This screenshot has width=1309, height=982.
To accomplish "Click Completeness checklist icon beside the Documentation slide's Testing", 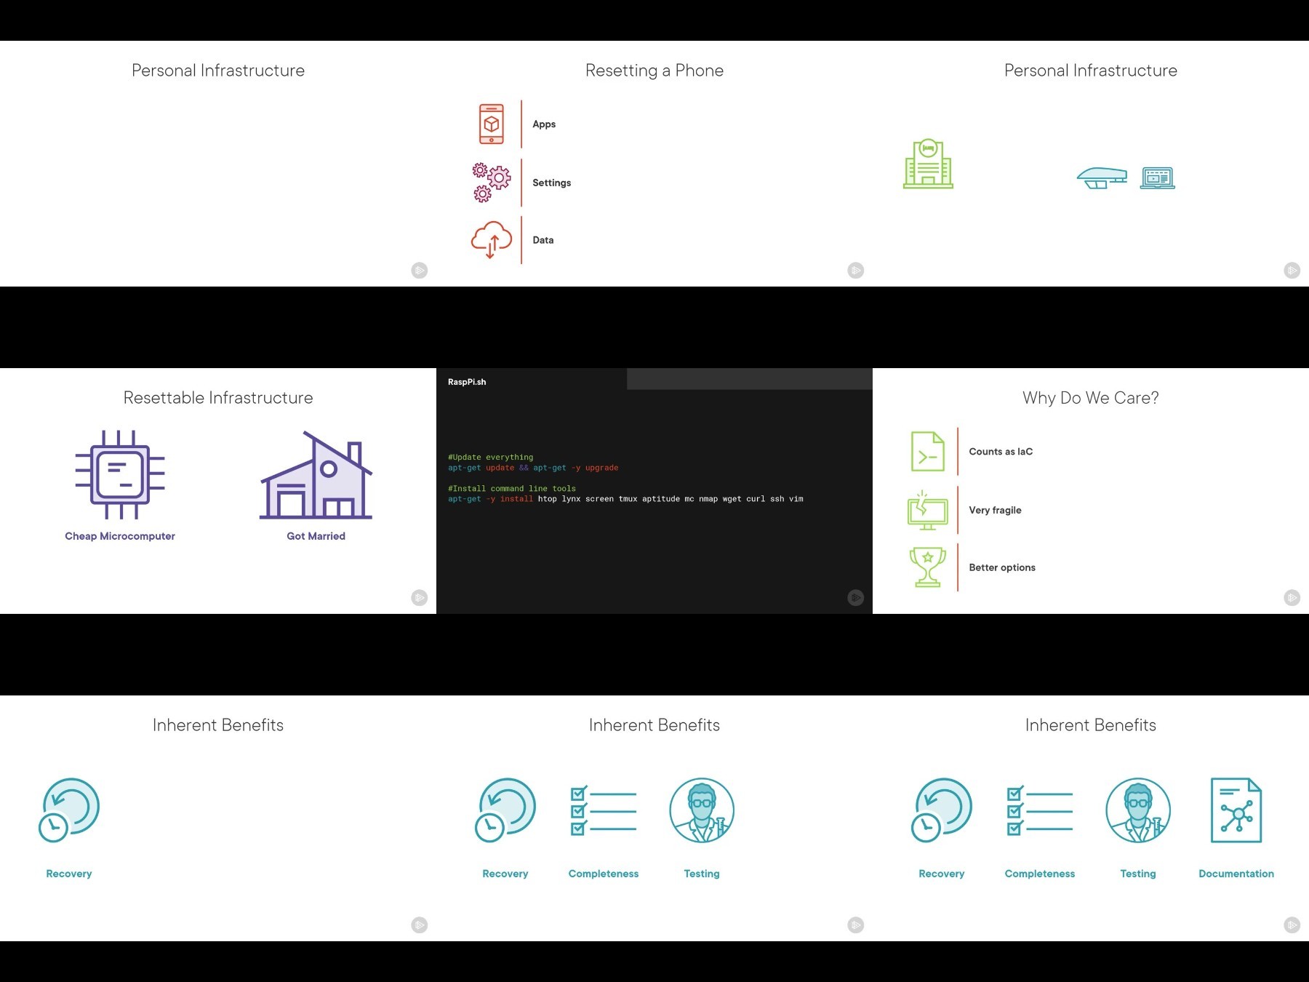I will [x=1040, y=810].
